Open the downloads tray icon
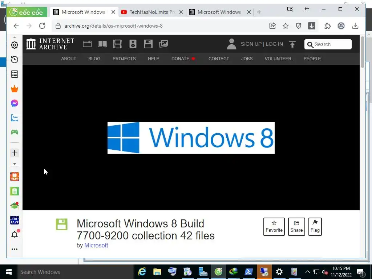 coord(355,26)
